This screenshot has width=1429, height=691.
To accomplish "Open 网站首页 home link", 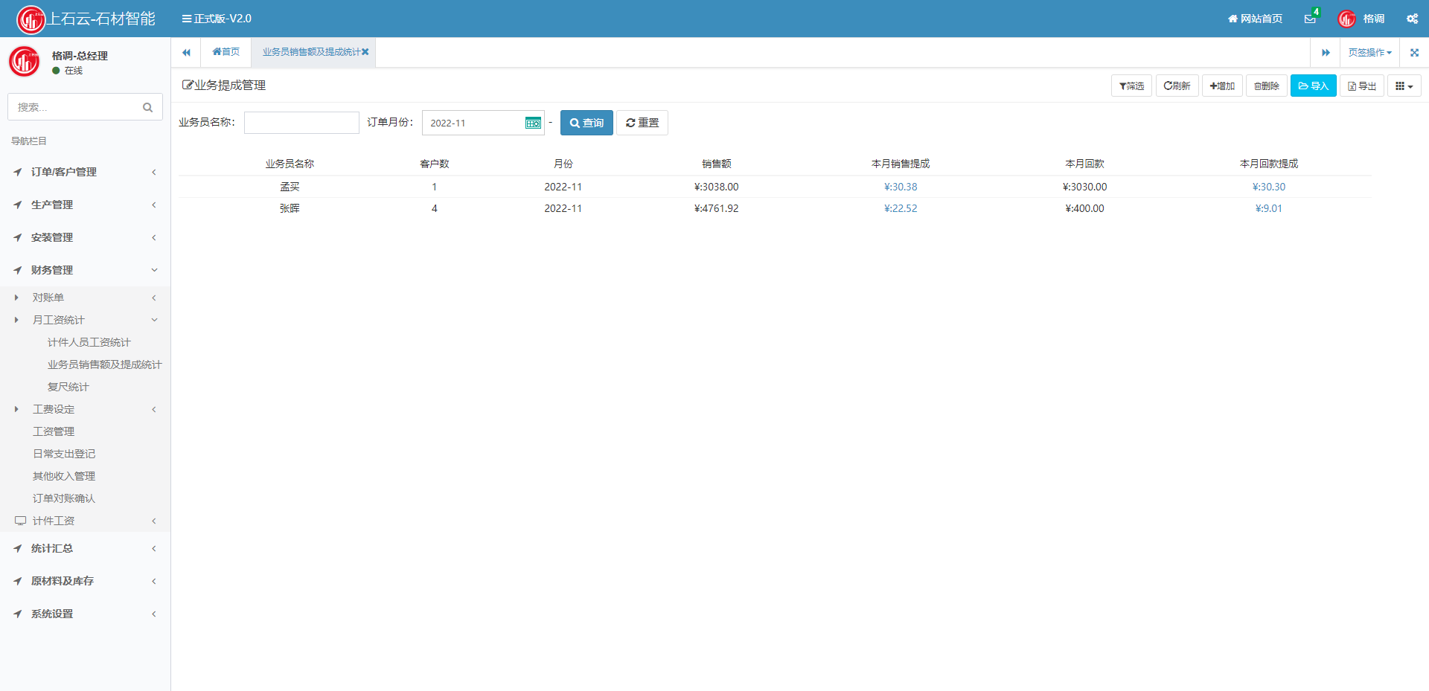I will (x=1255, y=19).
